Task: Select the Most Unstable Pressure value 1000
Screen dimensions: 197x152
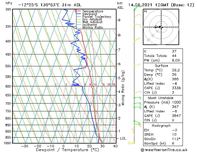Action: coord(176,102)
